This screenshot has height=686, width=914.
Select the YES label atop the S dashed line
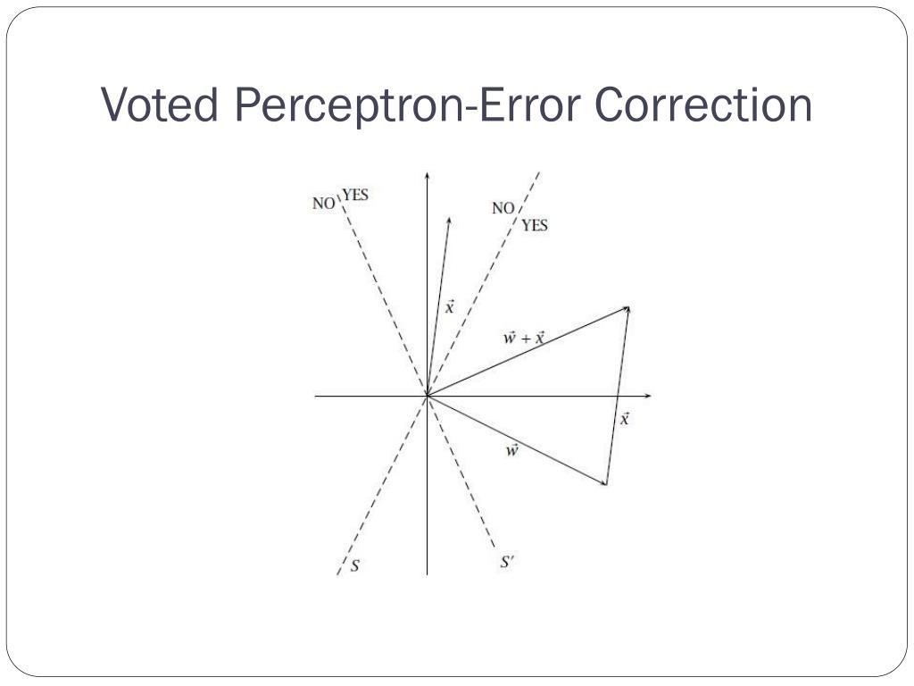pos(535,225)
